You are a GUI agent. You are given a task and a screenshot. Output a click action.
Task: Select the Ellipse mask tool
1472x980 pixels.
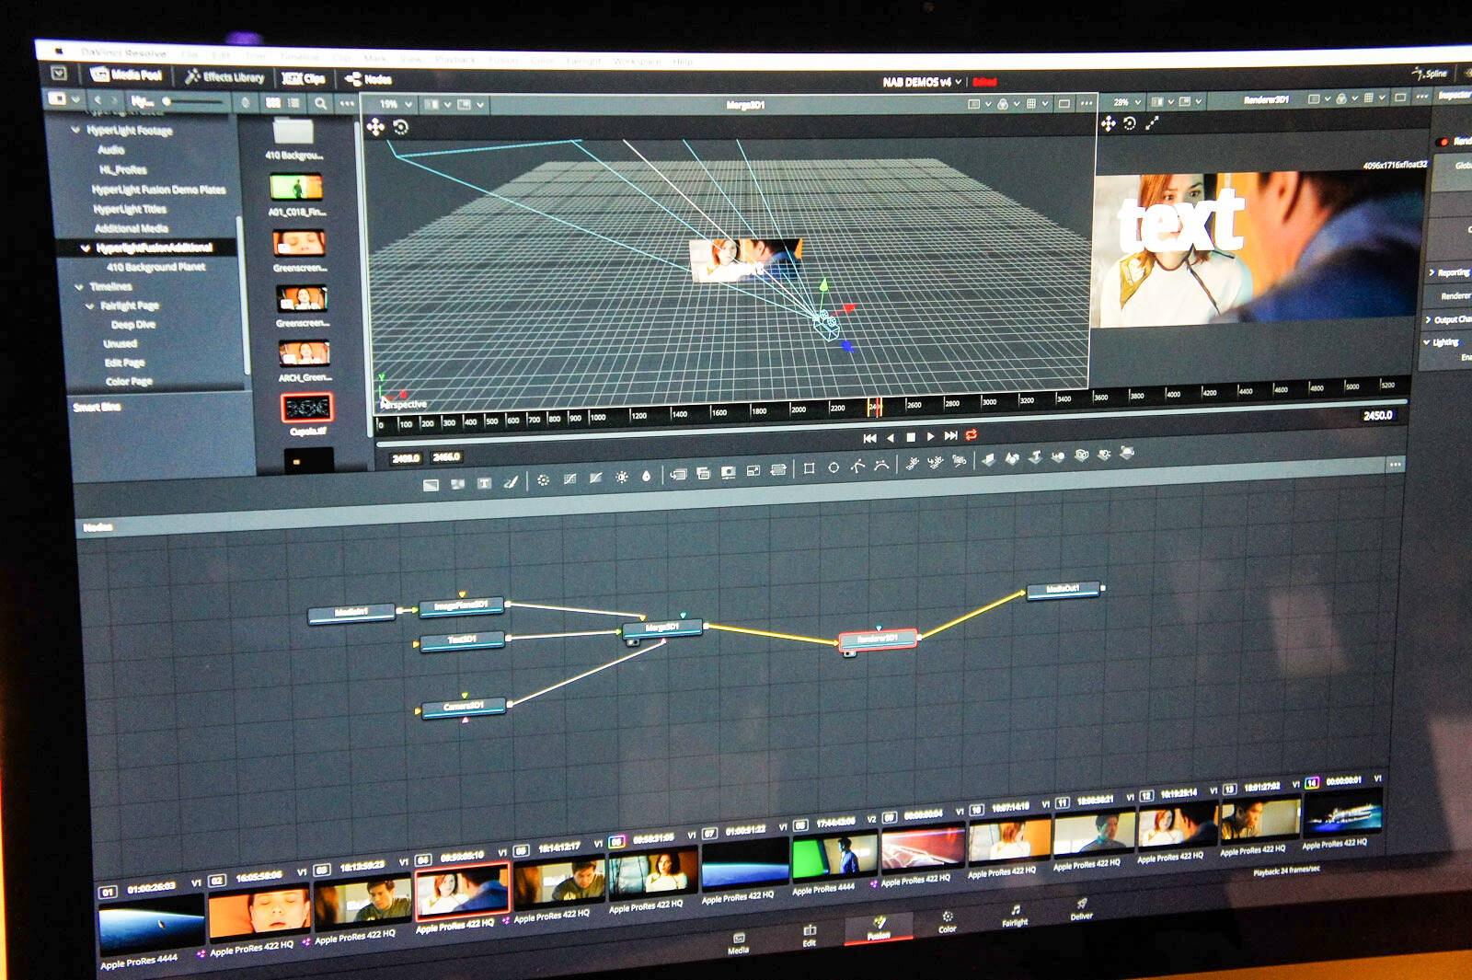tap(834, 467)
